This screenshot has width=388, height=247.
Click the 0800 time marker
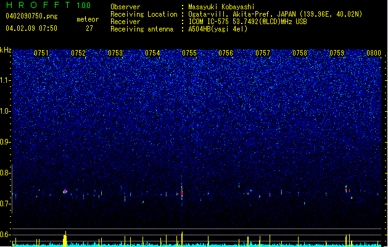[x=374, y=53]
